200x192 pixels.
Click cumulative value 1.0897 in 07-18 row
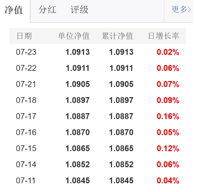(x=121, y=100)
